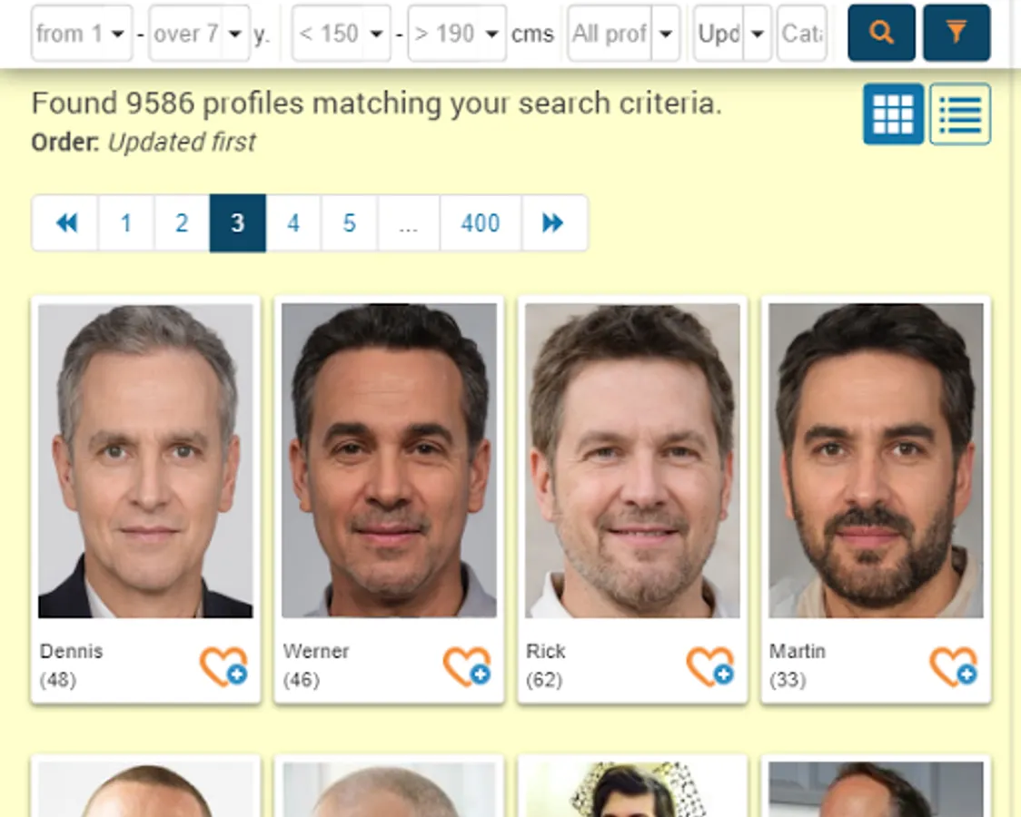The image size is (1021, 817).
Task: Open the '> 190' maximum height dropdown
Action: tap(457, 34)
